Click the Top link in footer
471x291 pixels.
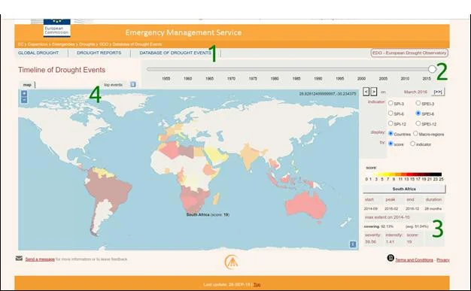tap(257, 284)
